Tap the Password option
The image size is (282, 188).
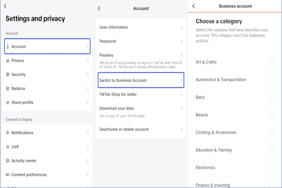141,41
